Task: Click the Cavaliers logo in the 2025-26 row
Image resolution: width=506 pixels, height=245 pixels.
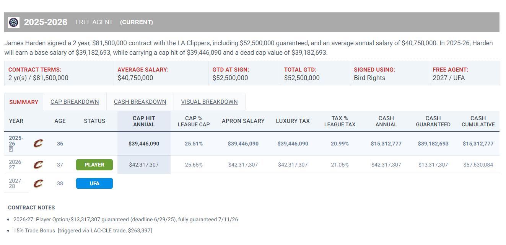Action: coord(38,144)
